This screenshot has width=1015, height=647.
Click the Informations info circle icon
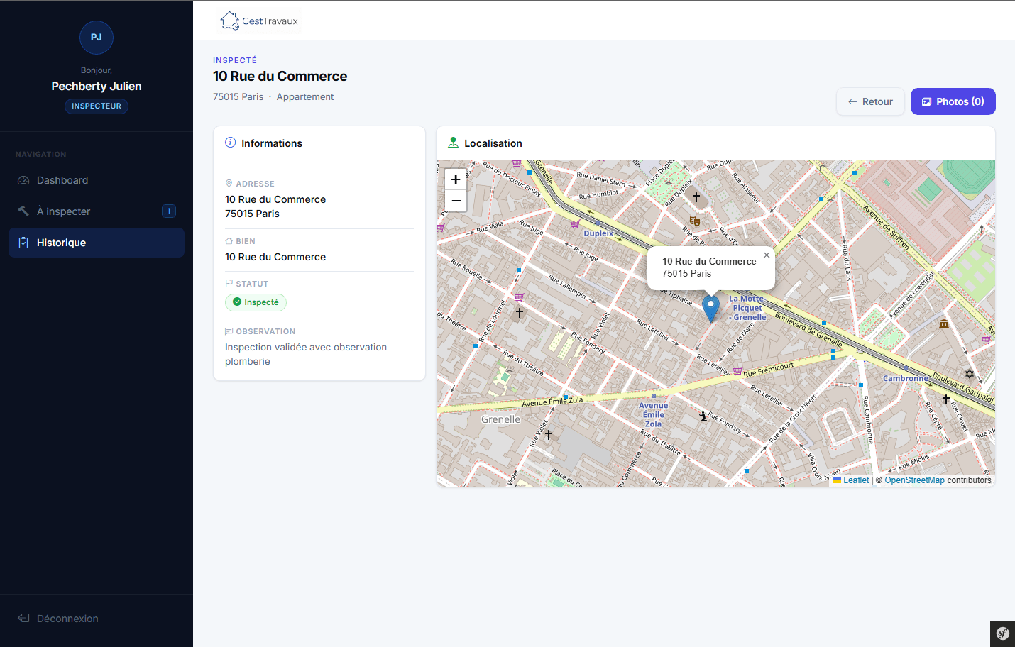(231, 143)
